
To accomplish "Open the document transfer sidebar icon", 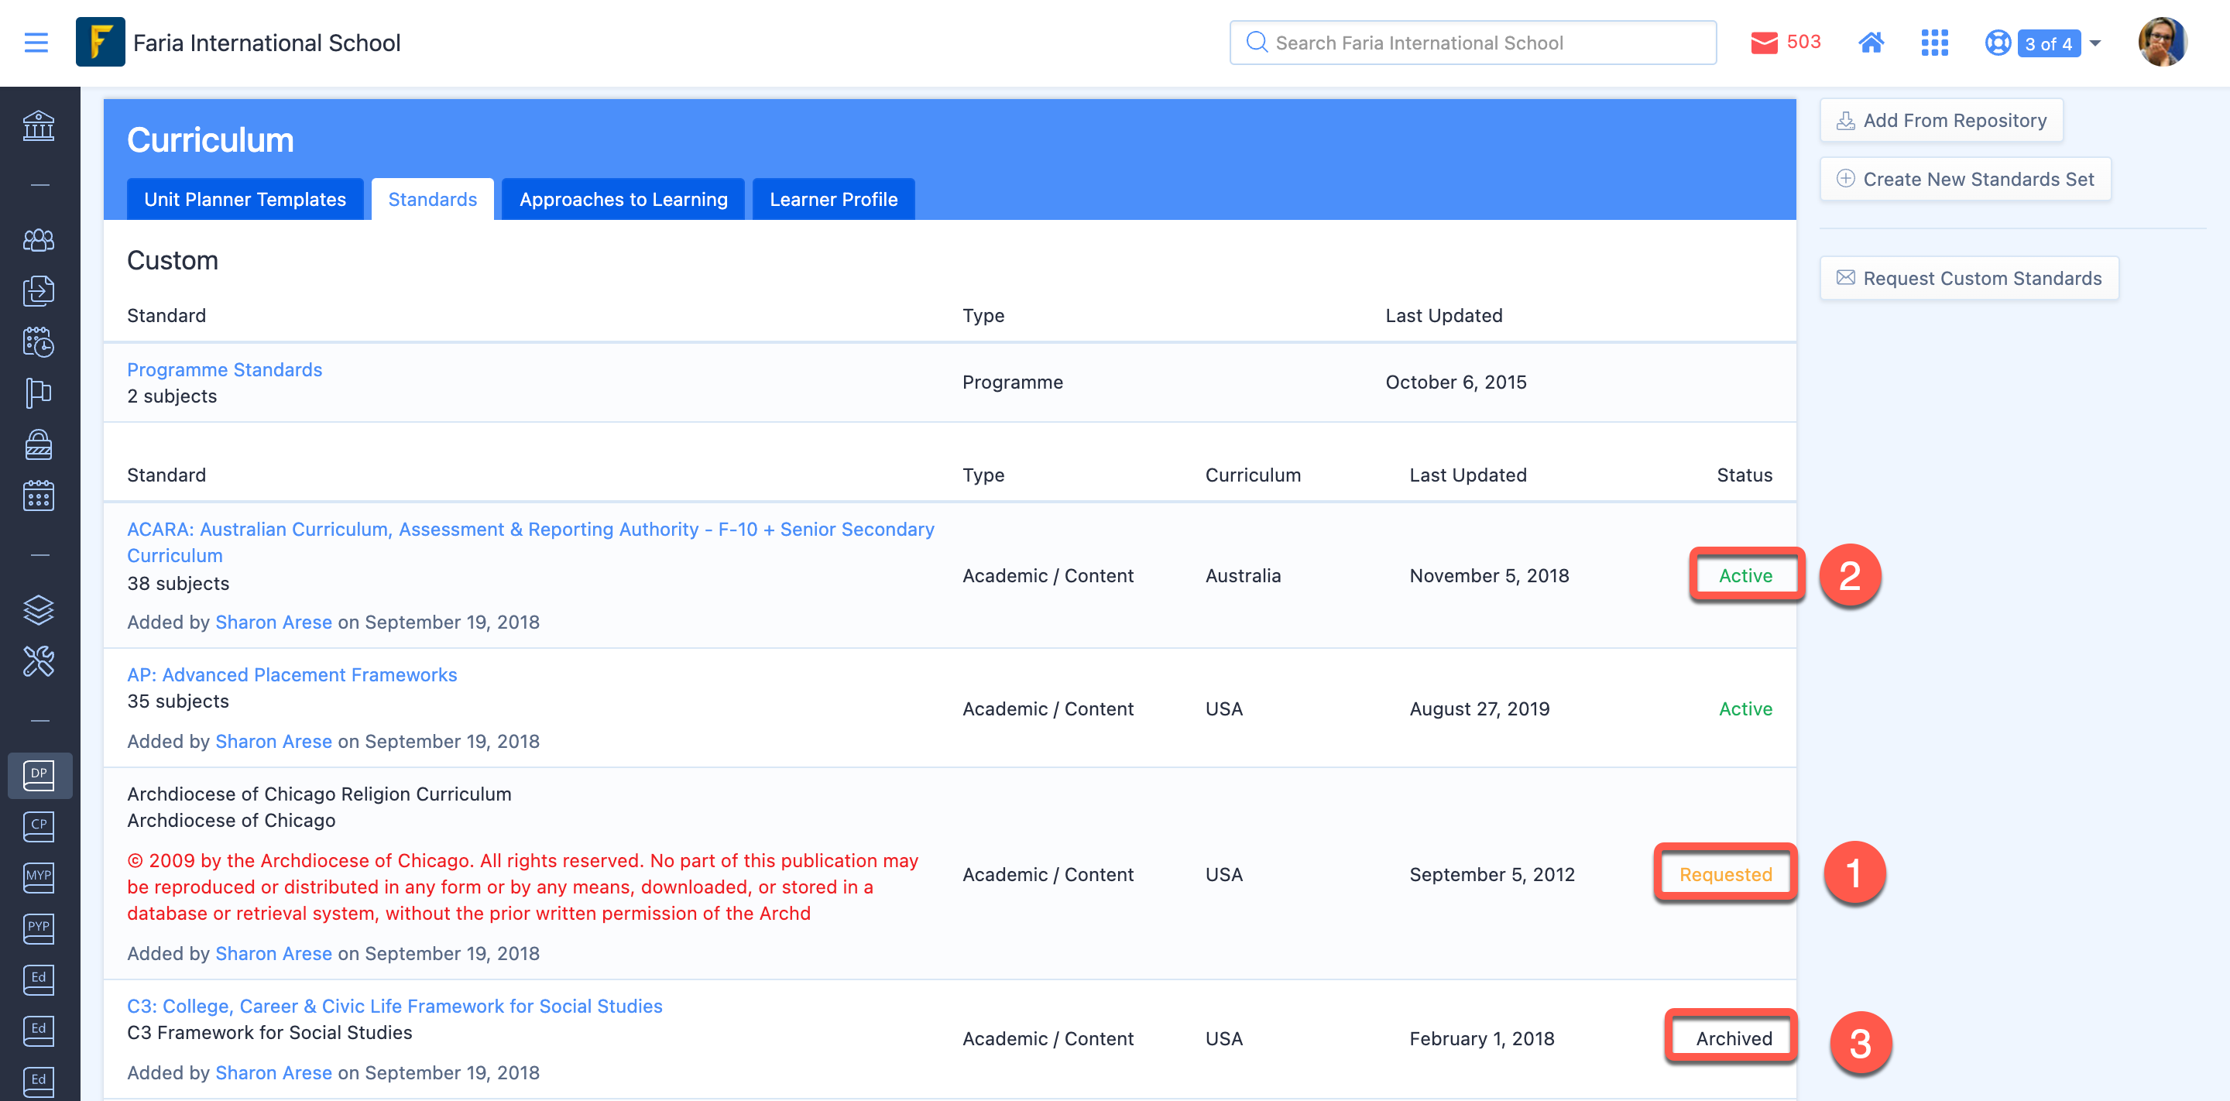I will (x=39, y=290).
